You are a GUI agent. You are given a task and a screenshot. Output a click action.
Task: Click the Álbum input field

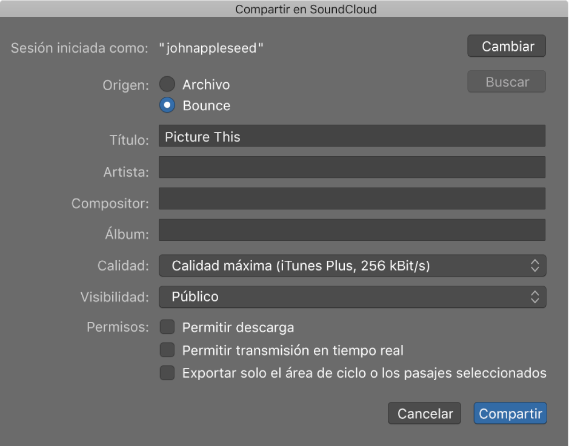[x=351, y=230]
